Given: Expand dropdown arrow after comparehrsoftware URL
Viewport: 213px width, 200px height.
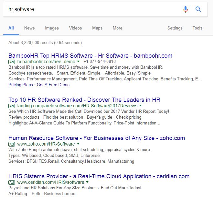Looking at the screenshot, I should [141, 105].
